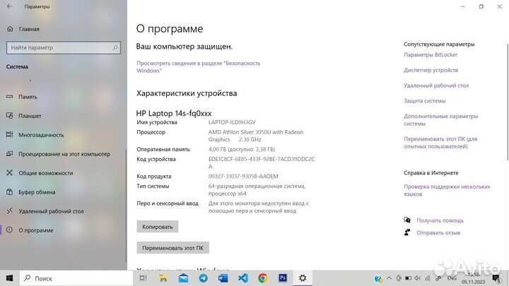Click the Характеристики устройства heading
The image size is (509, 286).
coord(187,93)
